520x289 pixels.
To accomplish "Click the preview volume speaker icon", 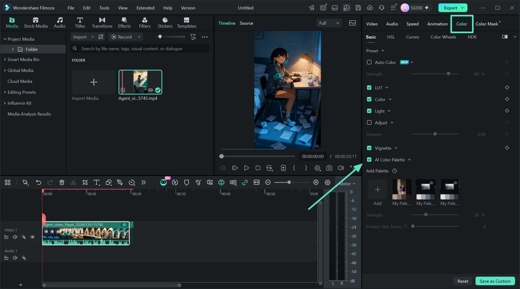I will pos(341,168).
